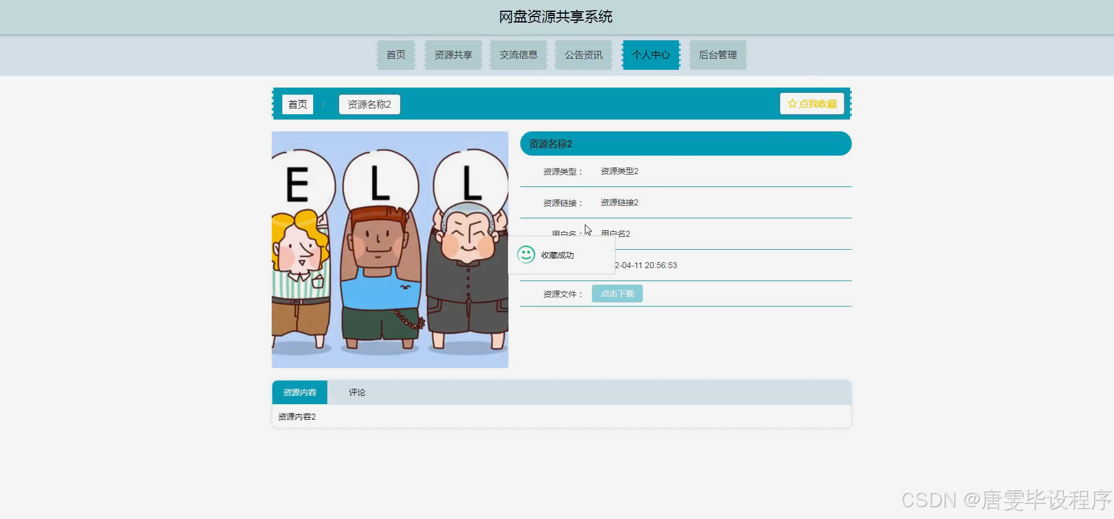Switch to the 资源内容 tab

coord(300,392)
